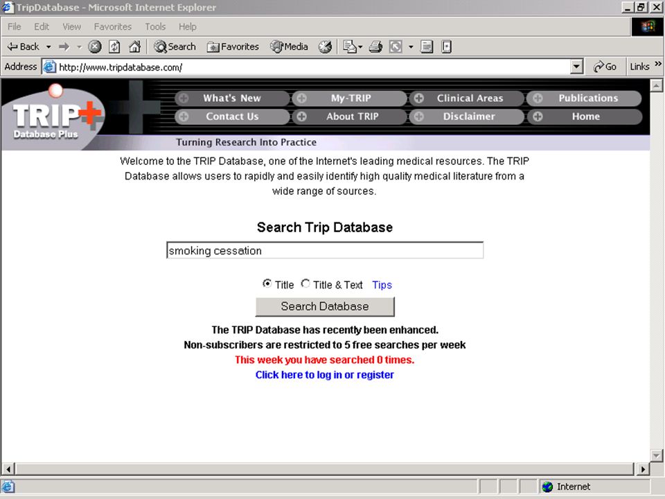Click the horizontal scrollbar right arrow
The height and width of the screenshot is (499, 665).
[643, 469]
